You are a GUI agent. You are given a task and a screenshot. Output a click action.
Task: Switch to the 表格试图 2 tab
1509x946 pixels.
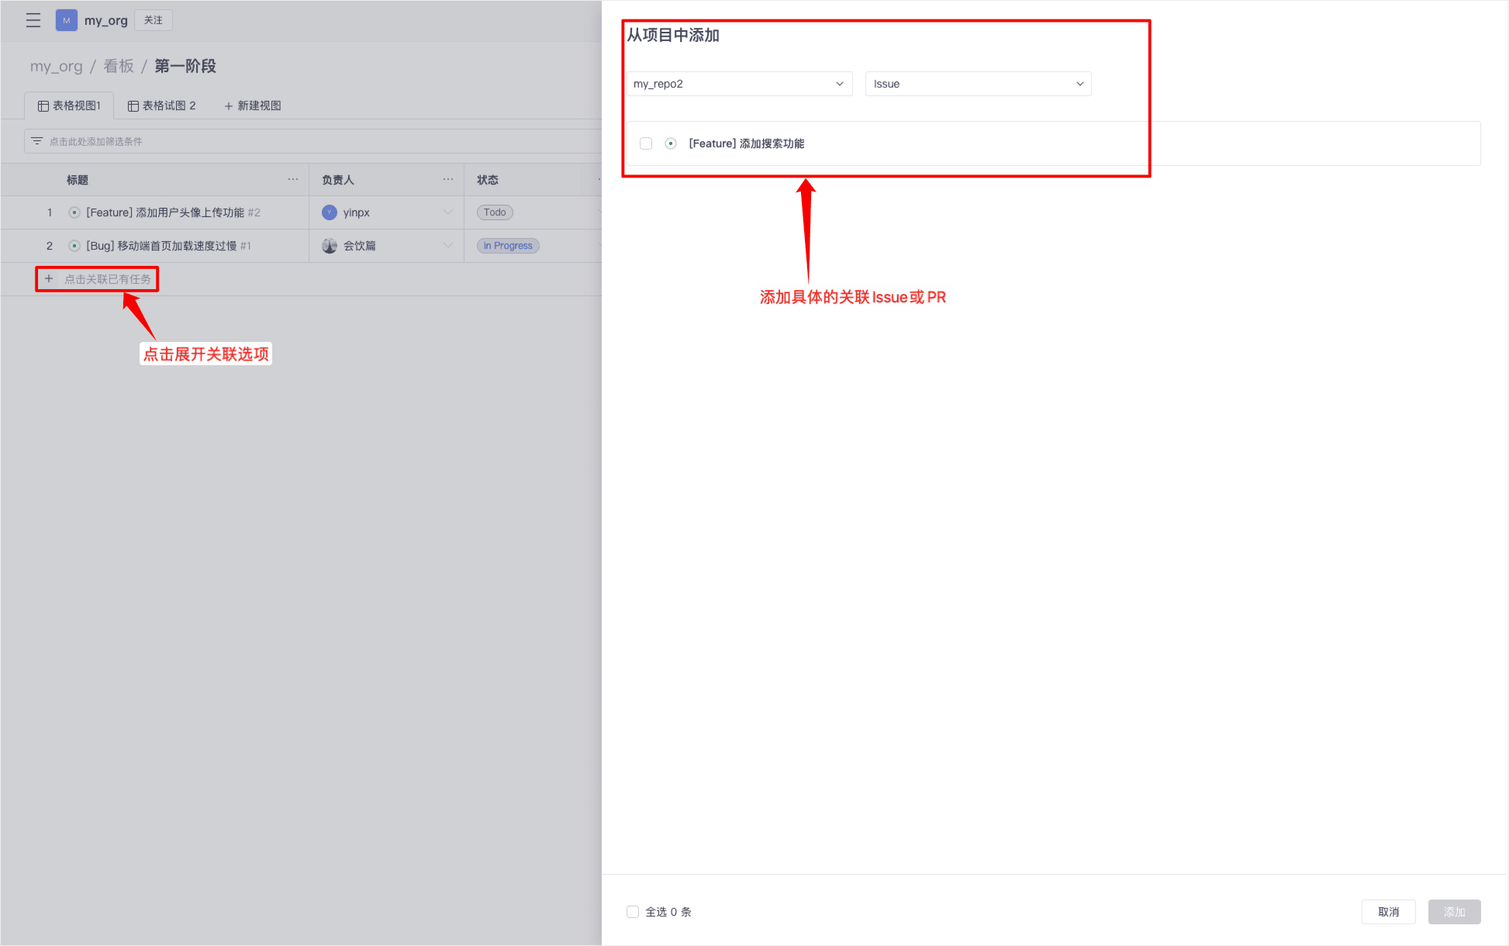pos(162,105)
